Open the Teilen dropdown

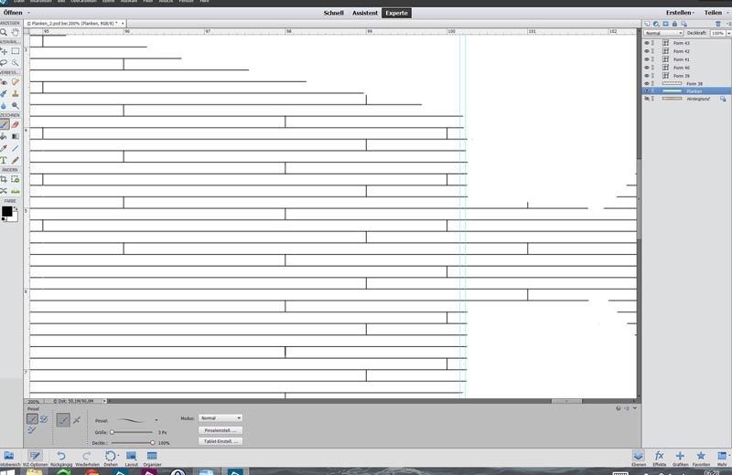[716, 13]
